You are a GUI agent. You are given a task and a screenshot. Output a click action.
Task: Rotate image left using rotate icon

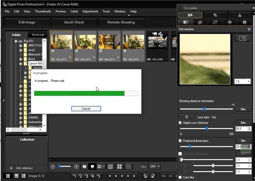pos(146,176)
